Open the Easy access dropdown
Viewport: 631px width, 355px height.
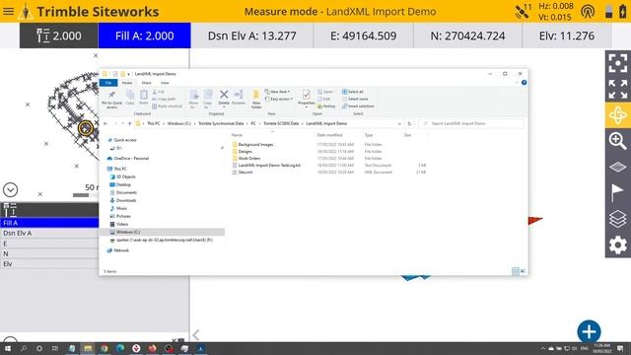click(x=279, y=99)
